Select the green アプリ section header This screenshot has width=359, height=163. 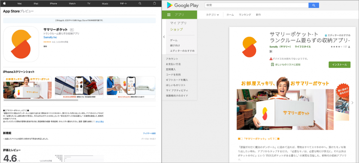coord(179,15)
